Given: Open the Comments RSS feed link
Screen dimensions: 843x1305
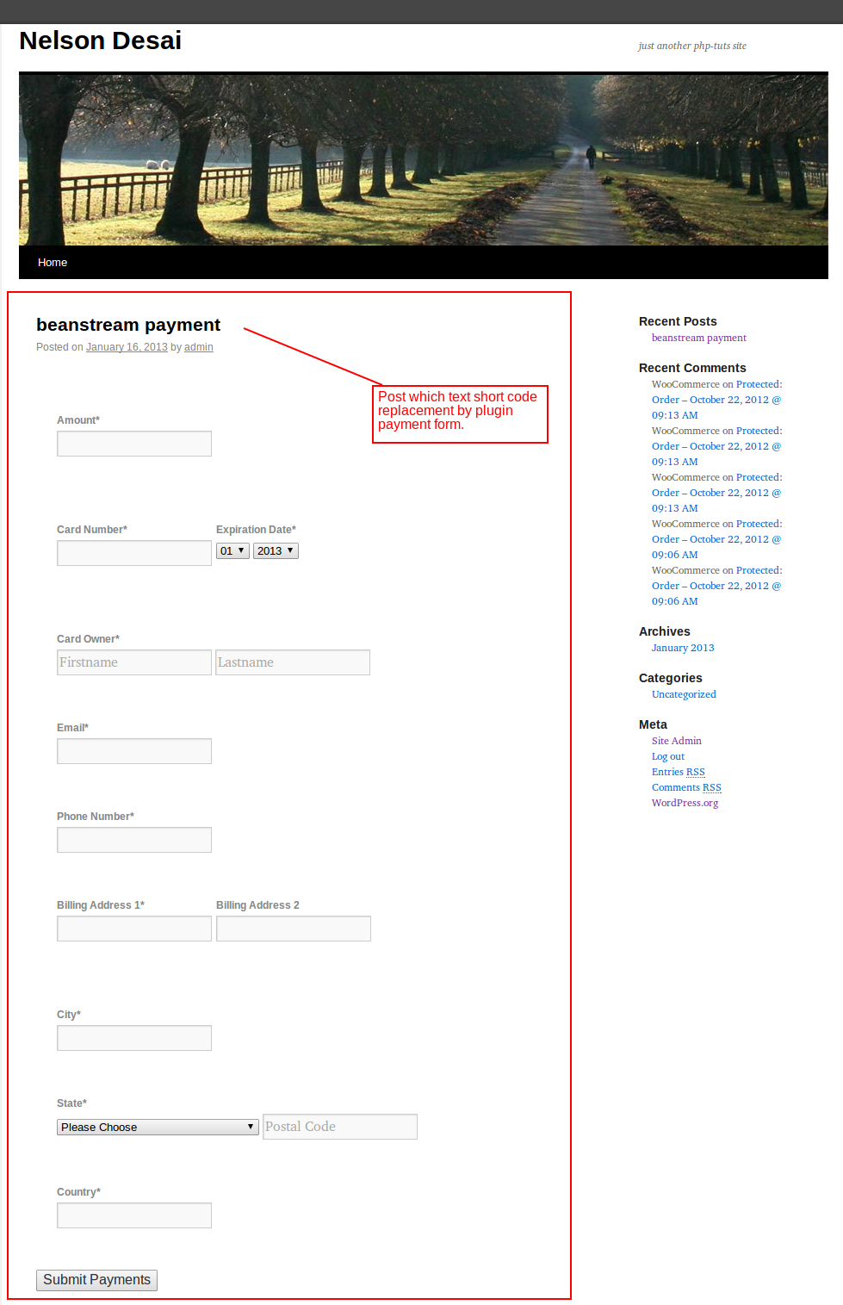Looking at the screenshot, I should tap(686, 787).
